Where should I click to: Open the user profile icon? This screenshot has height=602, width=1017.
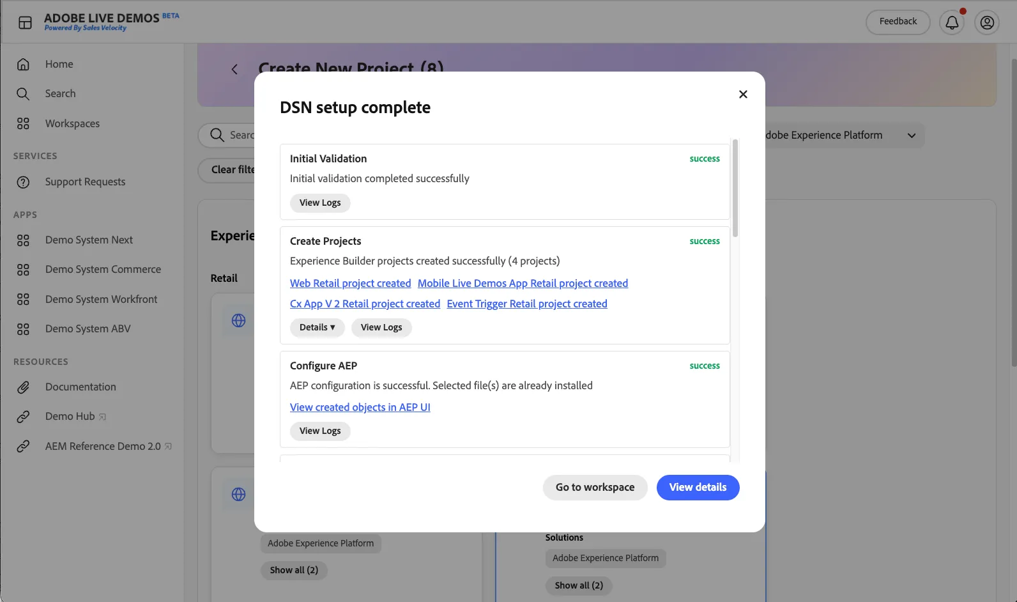pyautogui.click(x=987, y=22)
